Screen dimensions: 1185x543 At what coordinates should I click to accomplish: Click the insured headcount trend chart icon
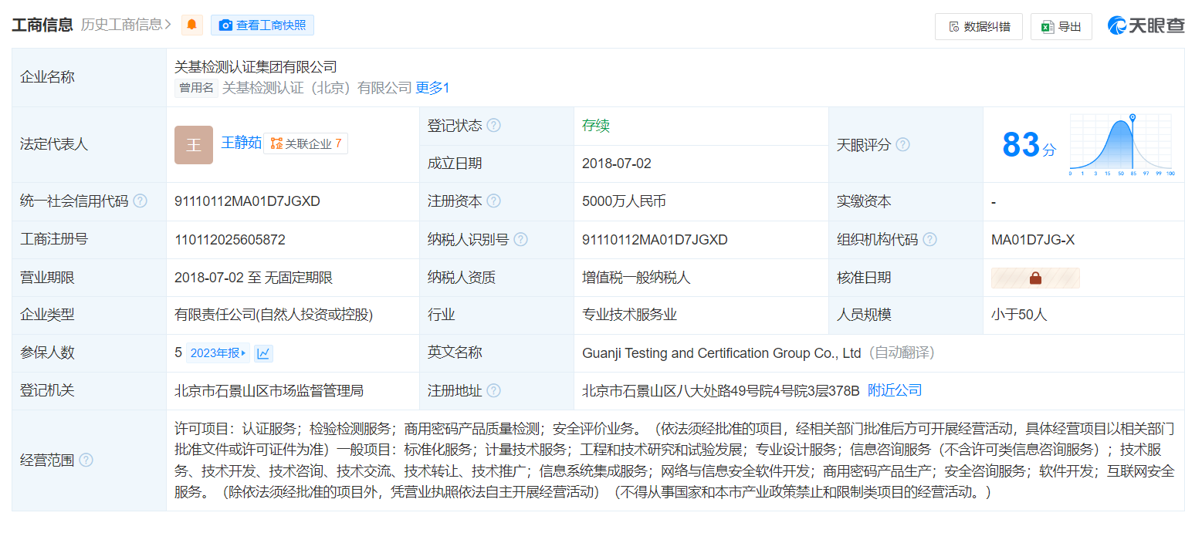263,353
